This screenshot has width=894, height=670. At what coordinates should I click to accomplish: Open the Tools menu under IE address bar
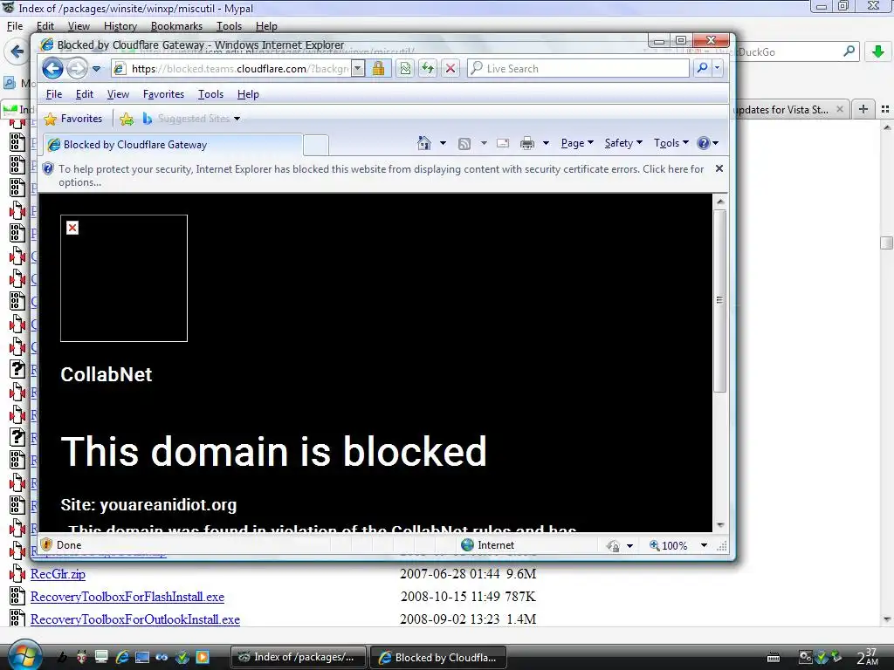coord(210,94)
